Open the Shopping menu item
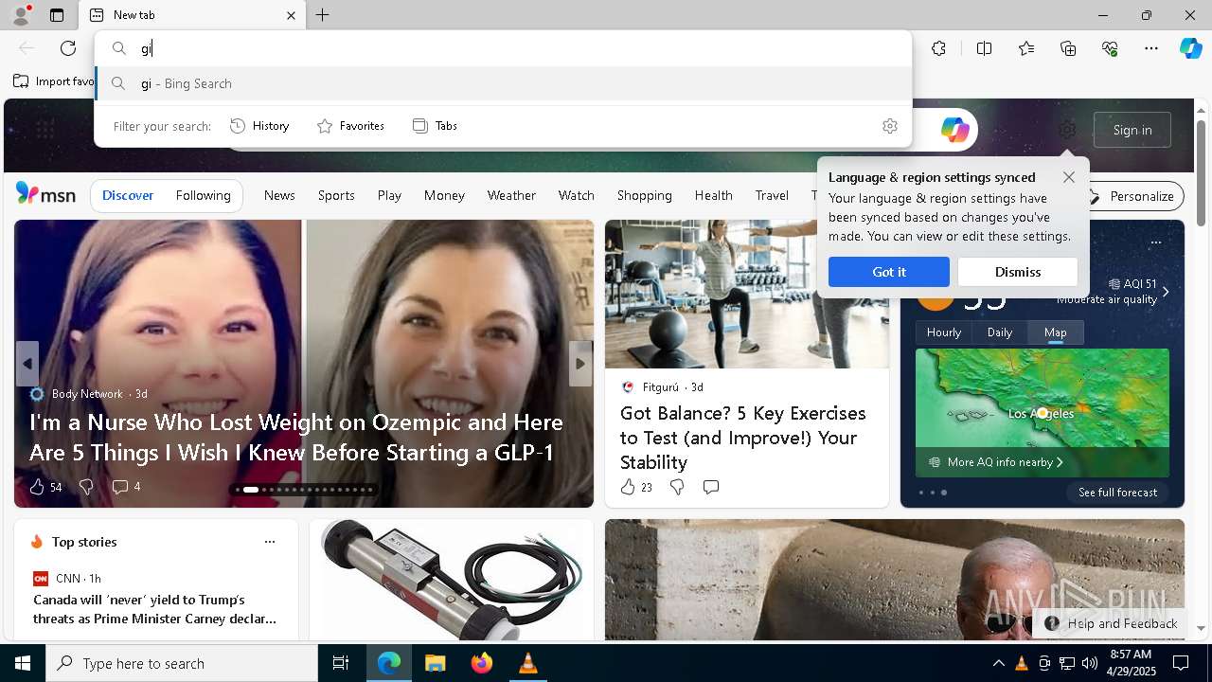This screenshot has height=682, width=1212. [645, 195]
